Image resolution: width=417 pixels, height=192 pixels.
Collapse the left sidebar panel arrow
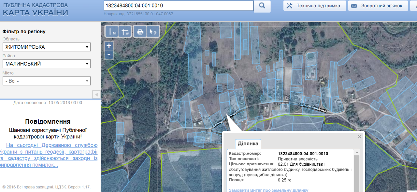pyautogui.click(x=96, y=94)
